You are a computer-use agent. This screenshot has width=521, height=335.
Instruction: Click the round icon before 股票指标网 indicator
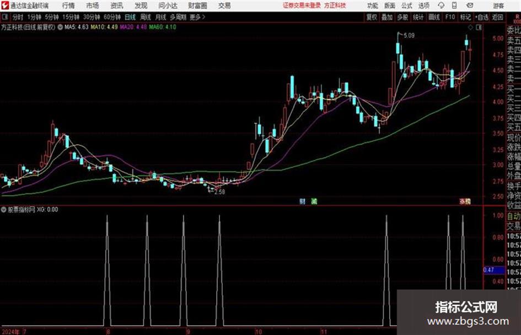tap(4, 210)
